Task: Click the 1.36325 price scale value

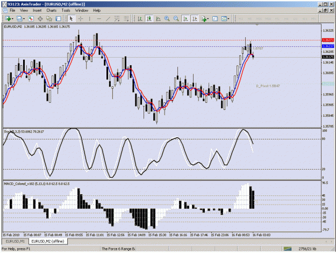Action: 328,31
